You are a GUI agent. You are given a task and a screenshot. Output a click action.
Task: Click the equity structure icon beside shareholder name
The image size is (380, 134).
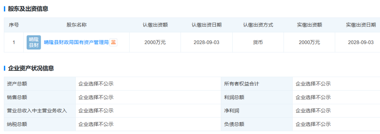(113, 42)
